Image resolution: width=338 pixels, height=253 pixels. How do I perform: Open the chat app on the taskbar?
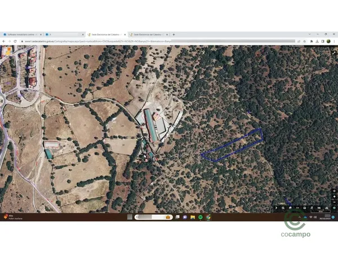[x=185, y=217]
